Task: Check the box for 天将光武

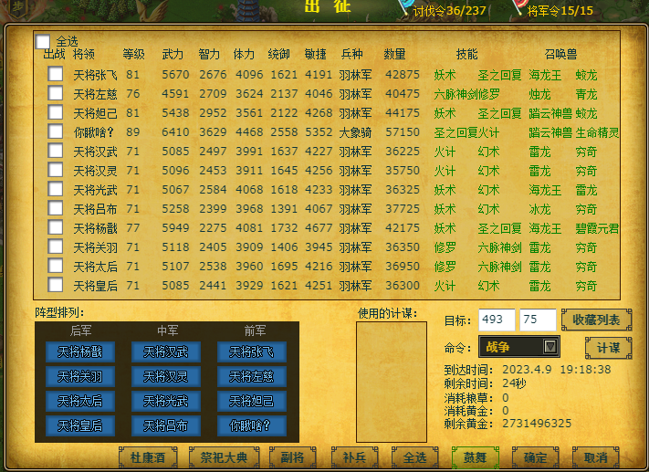Action: (x=55, y=189)
